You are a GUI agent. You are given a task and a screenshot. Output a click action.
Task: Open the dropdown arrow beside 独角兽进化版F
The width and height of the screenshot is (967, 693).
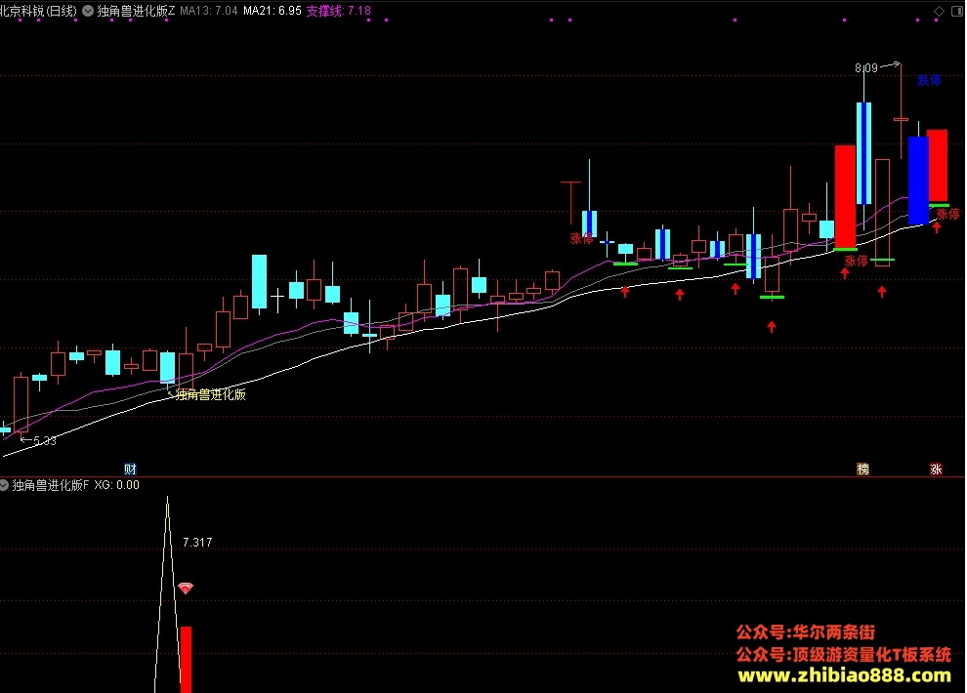(4, 485)
